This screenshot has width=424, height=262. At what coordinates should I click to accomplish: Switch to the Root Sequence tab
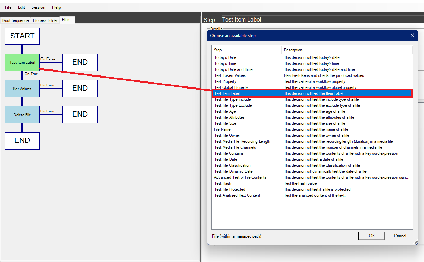click(15, 20)
